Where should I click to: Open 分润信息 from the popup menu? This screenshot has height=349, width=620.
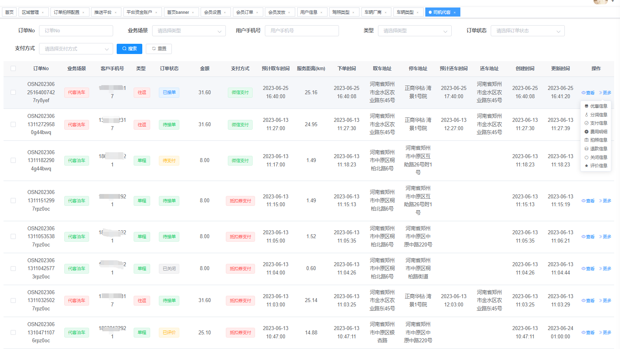point(596,115)
